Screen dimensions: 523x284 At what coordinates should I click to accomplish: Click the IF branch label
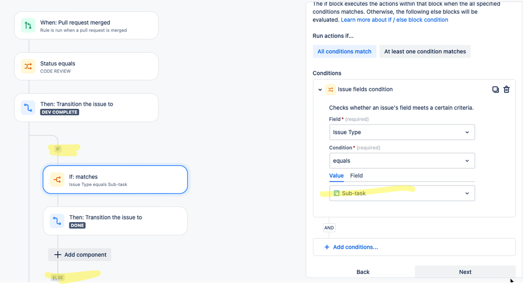point(58,149)
